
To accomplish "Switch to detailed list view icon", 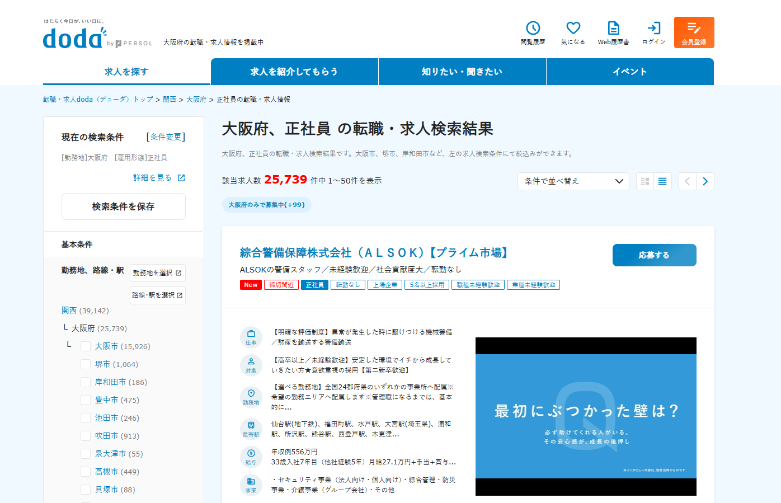I will coord(662,181).
